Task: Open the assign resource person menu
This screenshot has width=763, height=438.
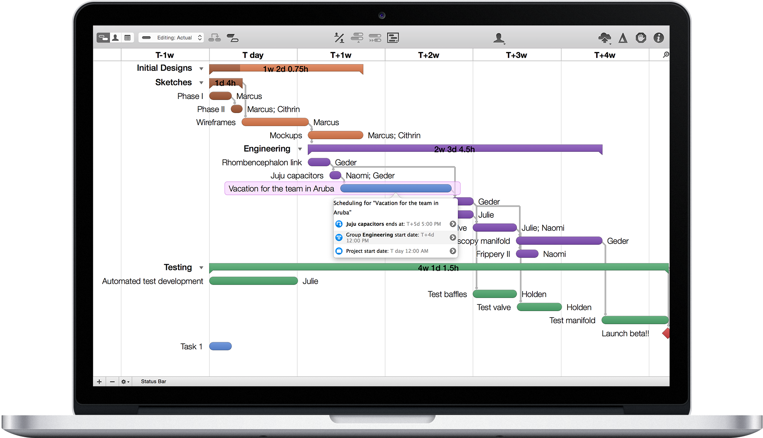Action: point(499,37)
